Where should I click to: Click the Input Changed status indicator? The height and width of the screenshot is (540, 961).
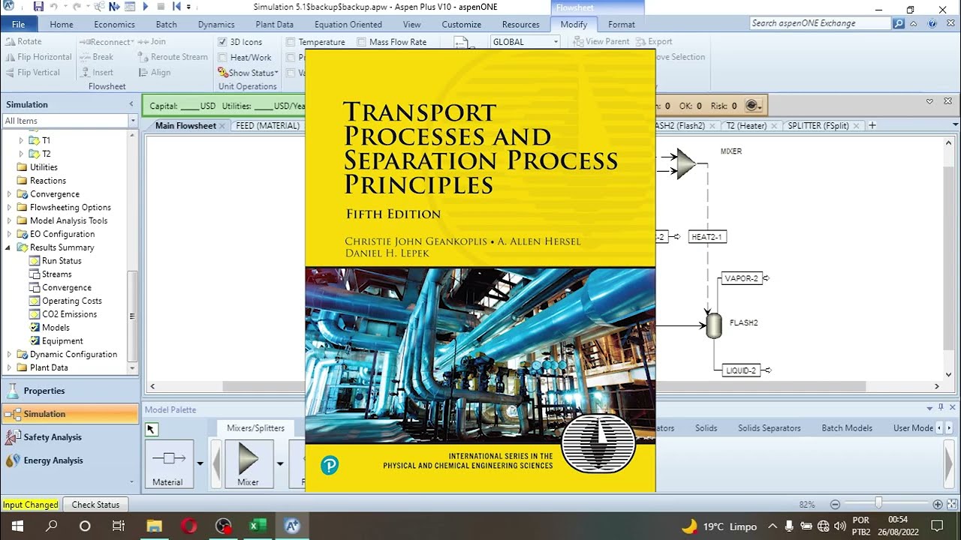click(x=30, y=505)
